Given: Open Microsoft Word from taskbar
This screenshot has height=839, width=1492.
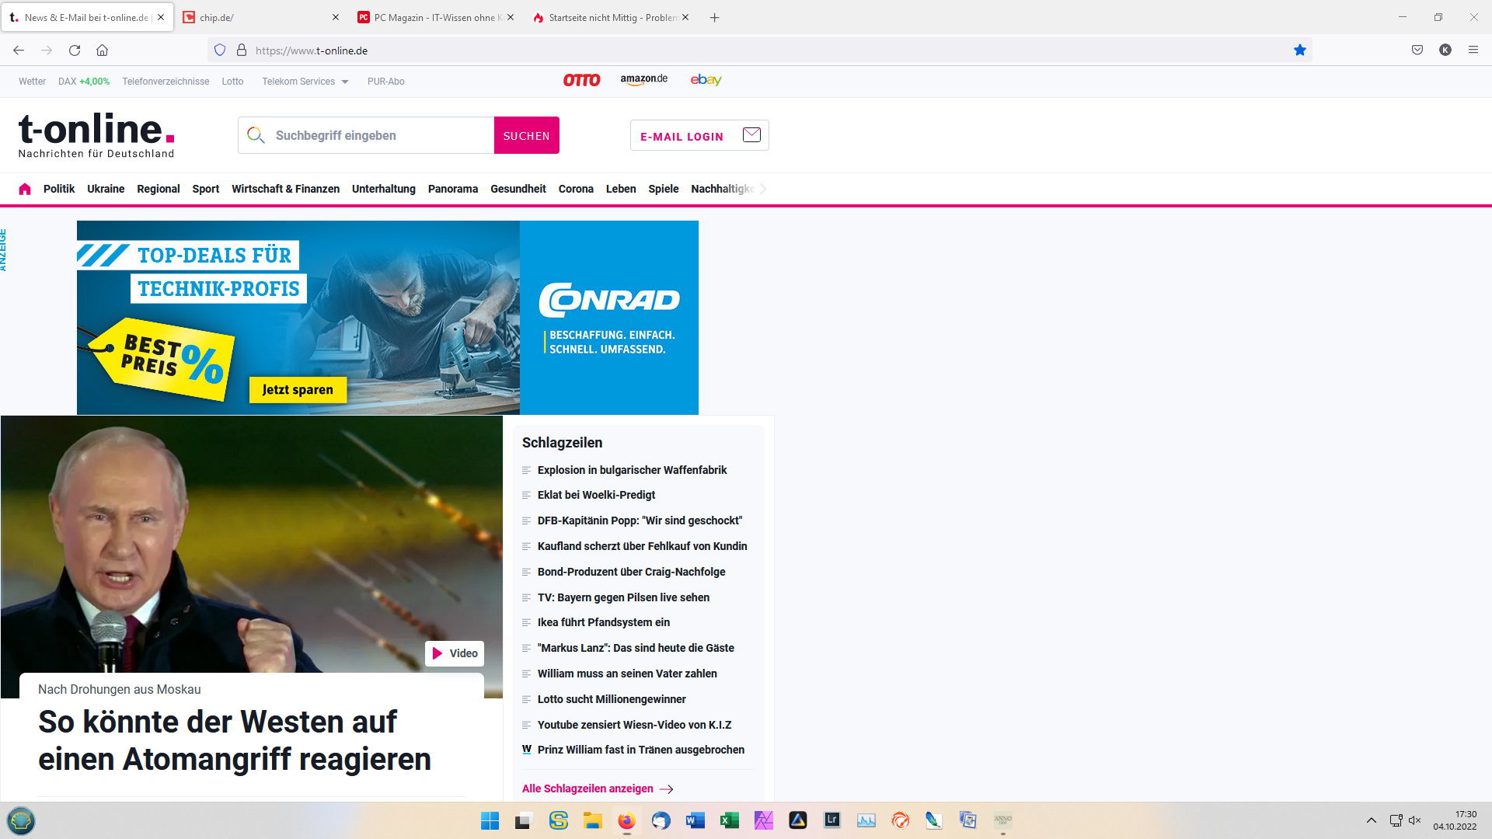Looking at the screenshot, I should (695, 820).
